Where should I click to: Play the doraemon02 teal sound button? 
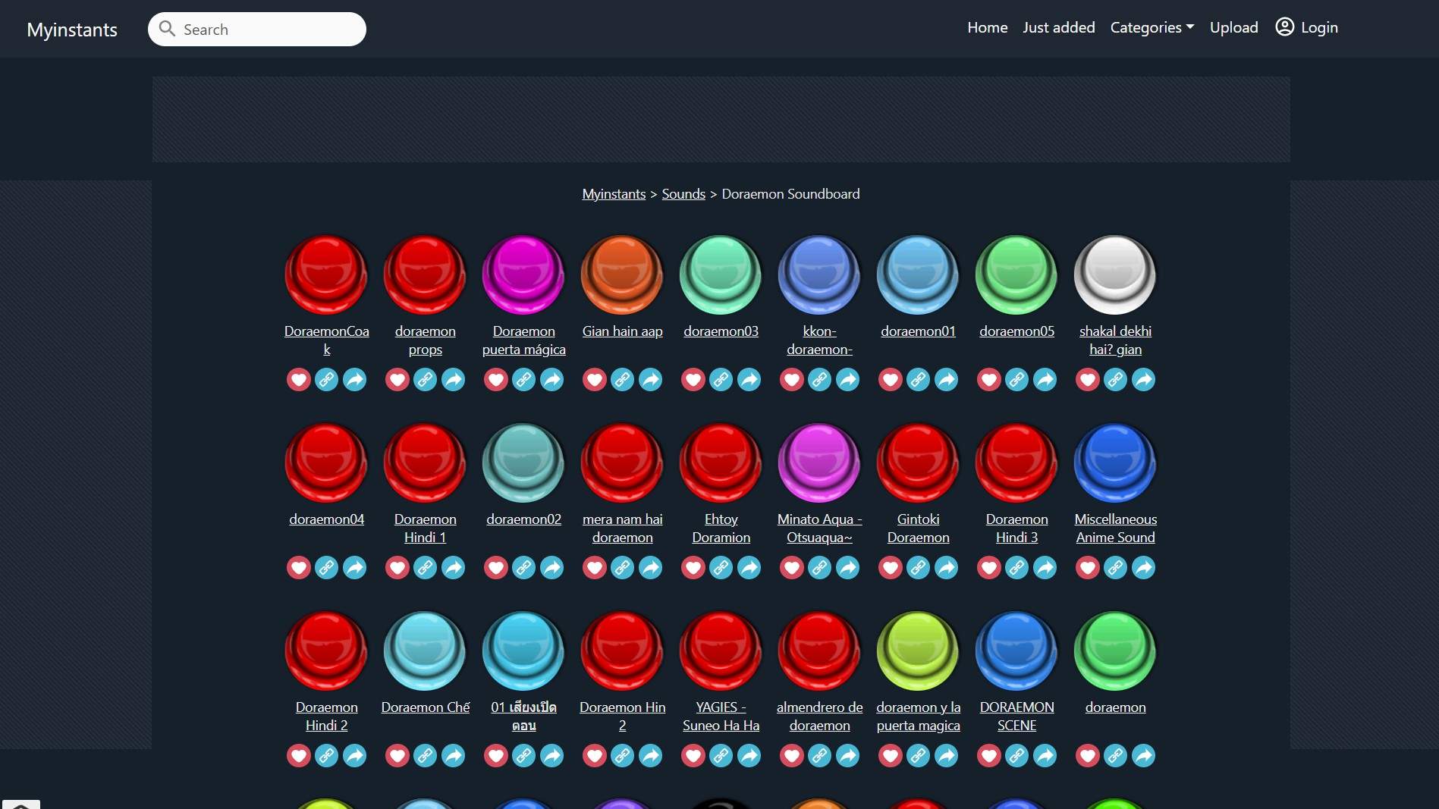523,463
